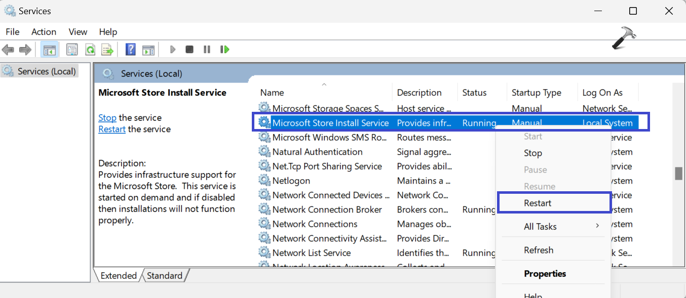Select Services (Local) in the console tree

click(x=46, y=71)
